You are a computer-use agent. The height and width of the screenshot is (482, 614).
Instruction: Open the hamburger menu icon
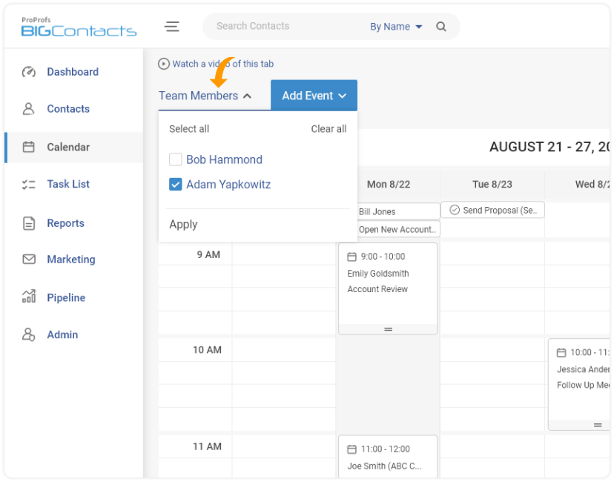pos(171,27)
